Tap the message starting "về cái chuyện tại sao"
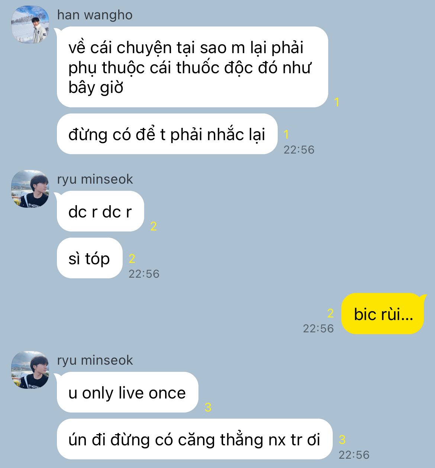Image resolution: width=435 pixels, height=468 pixels. coord(192,67)
